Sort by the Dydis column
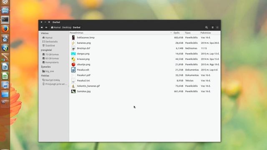The image size is (267, 150). 176,32
